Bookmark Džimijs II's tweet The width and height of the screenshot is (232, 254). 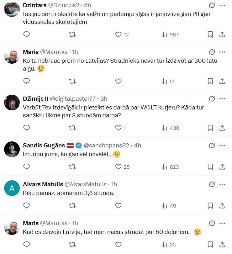210,128
